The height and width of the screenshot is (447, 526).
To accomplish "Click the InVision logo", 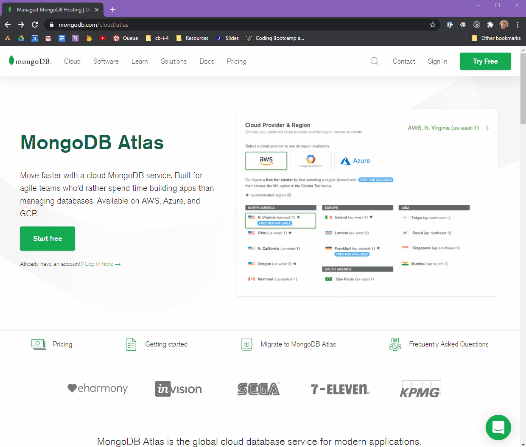I will (x=179, y=388).
